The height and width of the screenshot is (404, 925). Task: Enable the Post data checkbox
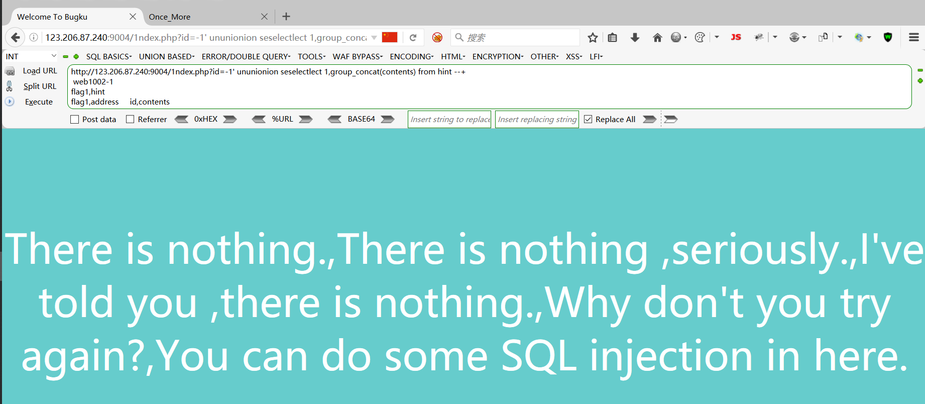(x=75, y=120)
